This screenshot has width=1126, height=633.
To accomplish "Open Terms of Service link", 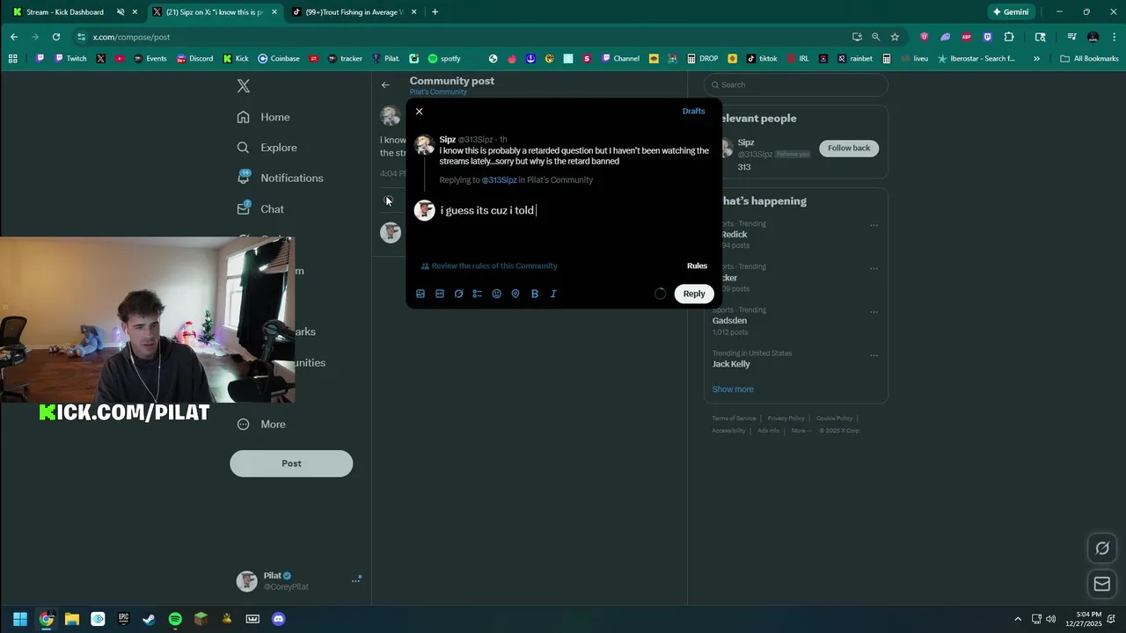I will (x=734, y=418).
